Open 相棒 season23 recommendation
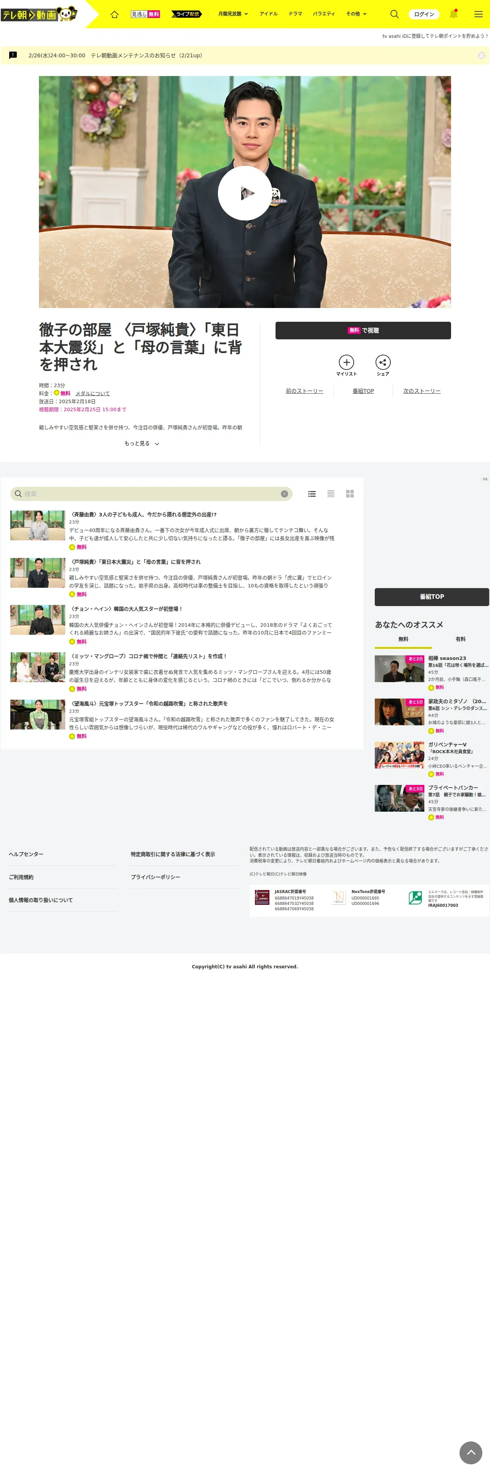 point(432,673)
